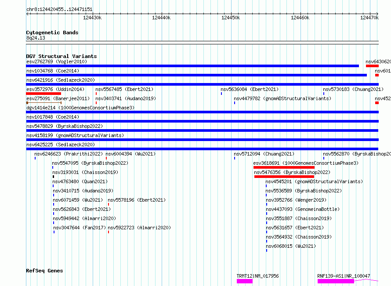Open variant nsv6071459 (Wu2021)
This screenshot has height=286, width=391.
(78, 200)
